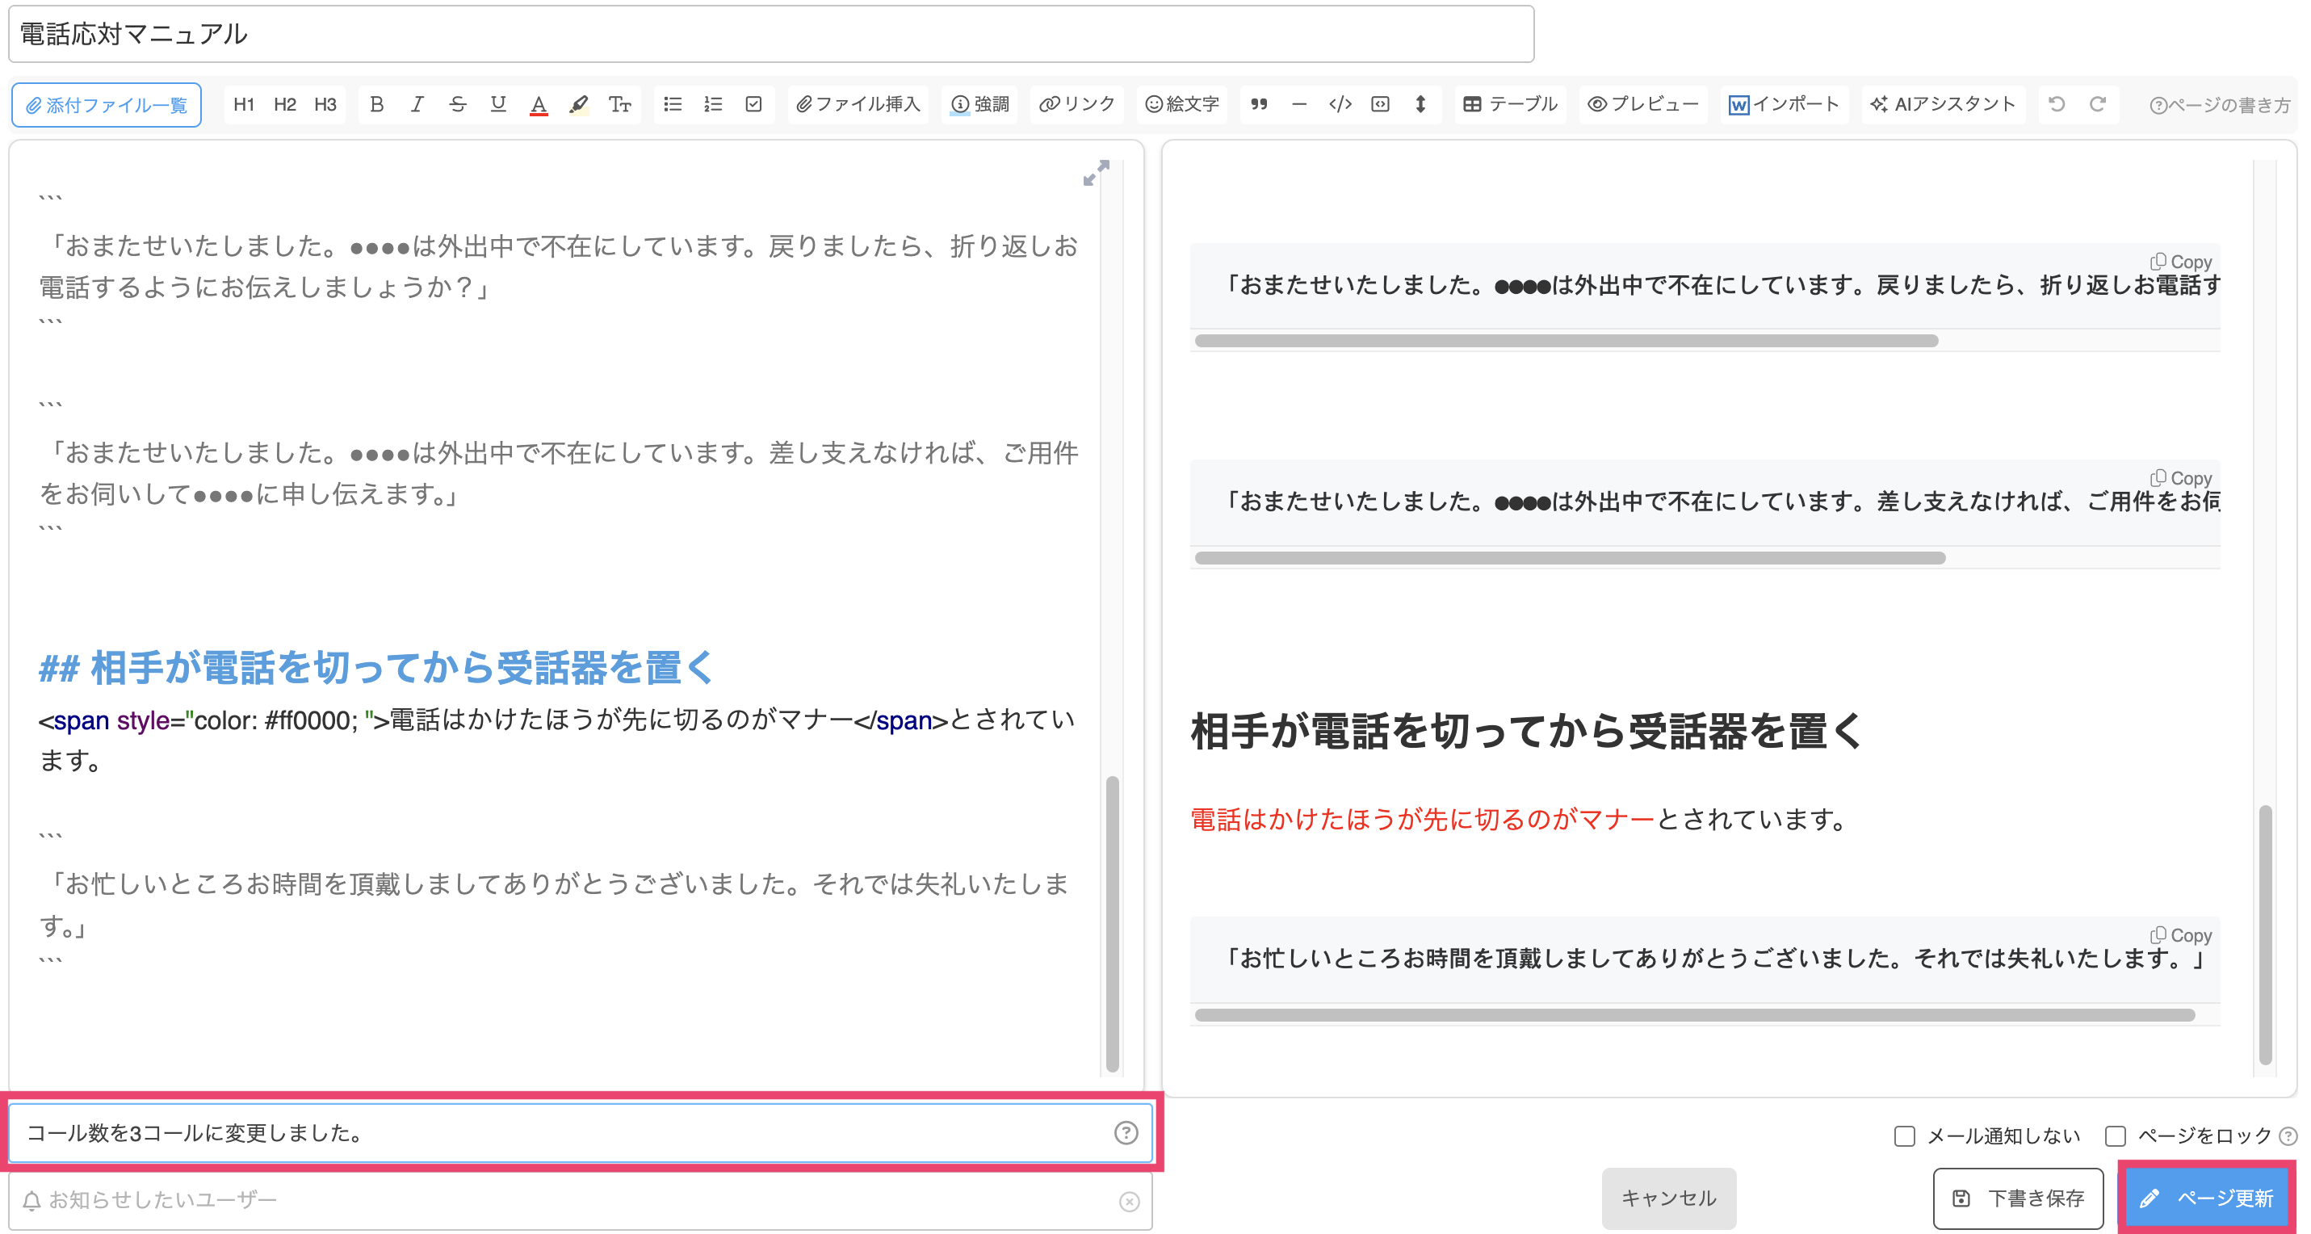Enable the ページをロック checkbox

2114,1135
